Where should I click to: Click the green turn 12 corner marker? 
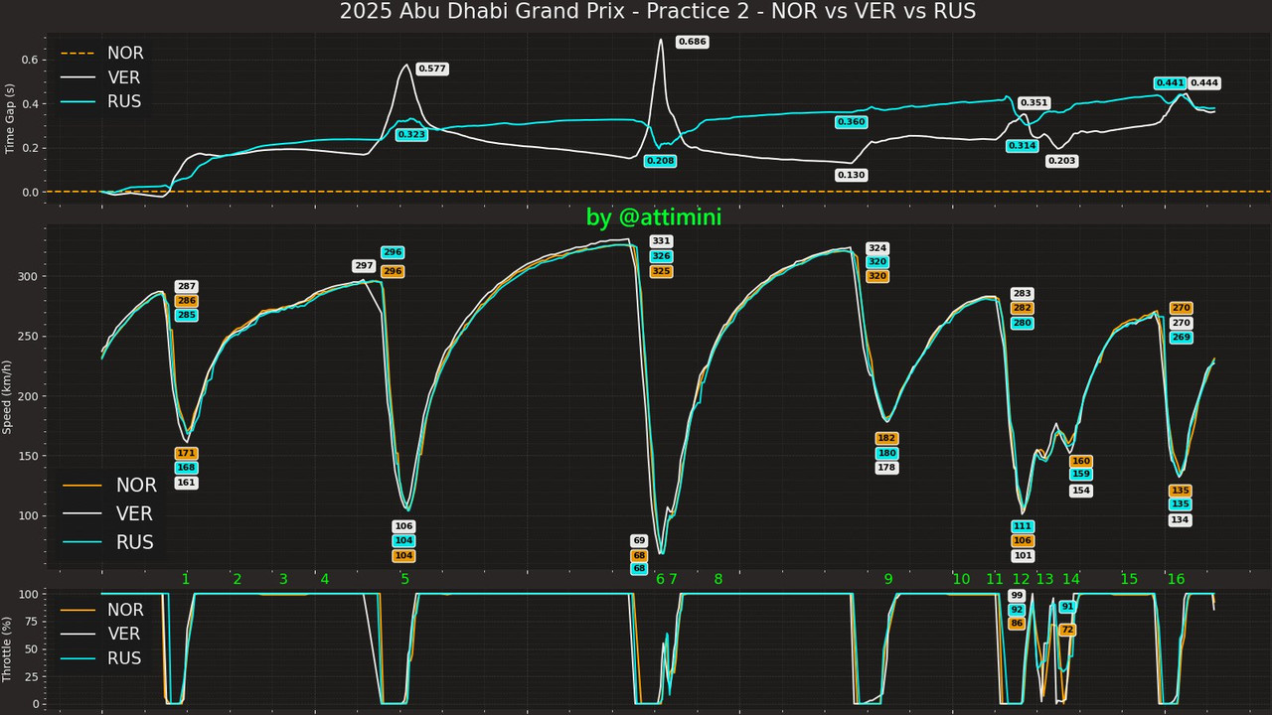pyautogui.click(x=1022, y=579)
